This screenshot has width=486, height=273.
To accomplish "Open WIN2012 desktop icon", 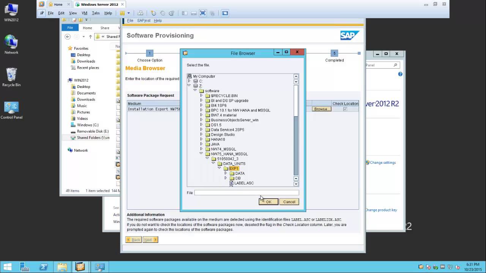I will pos(11,12).
